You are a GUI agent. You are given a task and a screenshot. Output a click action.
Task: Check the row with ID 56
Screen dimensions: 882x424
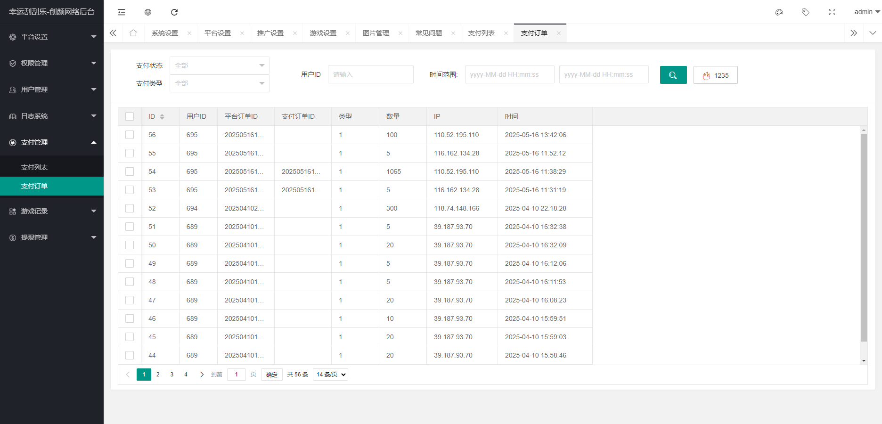point(130,135)
